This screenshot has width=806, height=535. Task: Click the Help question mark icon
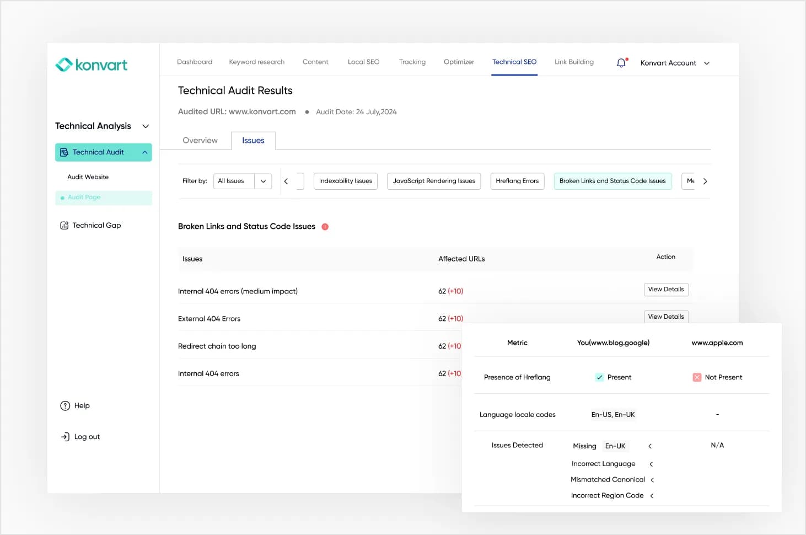click(x=65, y=406)
